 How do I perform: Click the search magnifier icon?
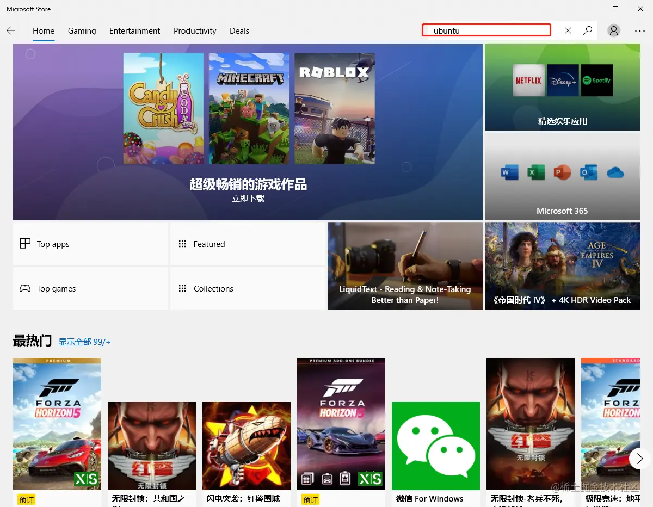588,30
